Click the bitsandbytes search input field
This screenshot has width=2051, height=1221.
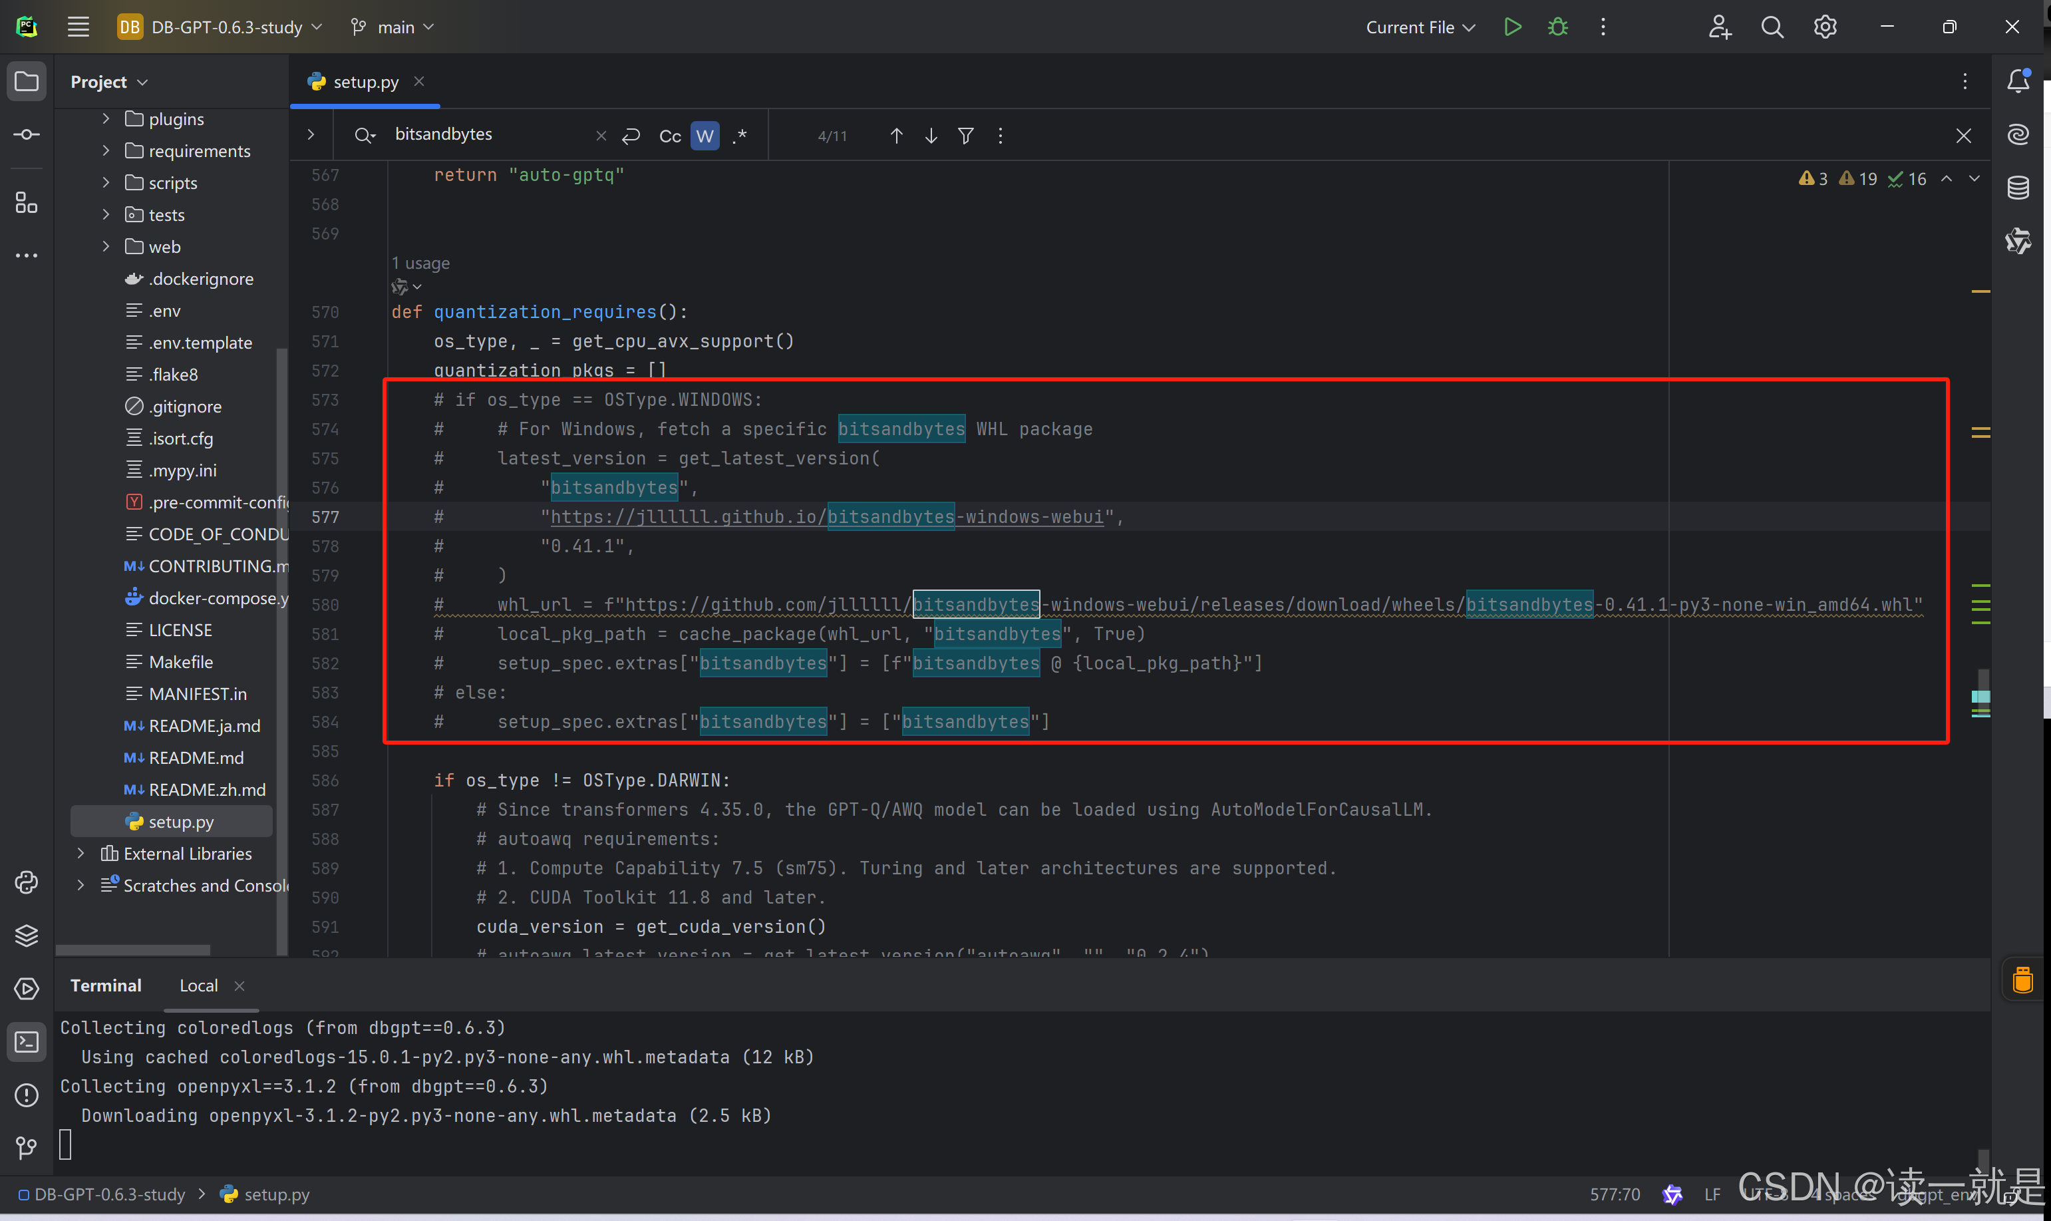pyautogui.click(x=485, y=134)
